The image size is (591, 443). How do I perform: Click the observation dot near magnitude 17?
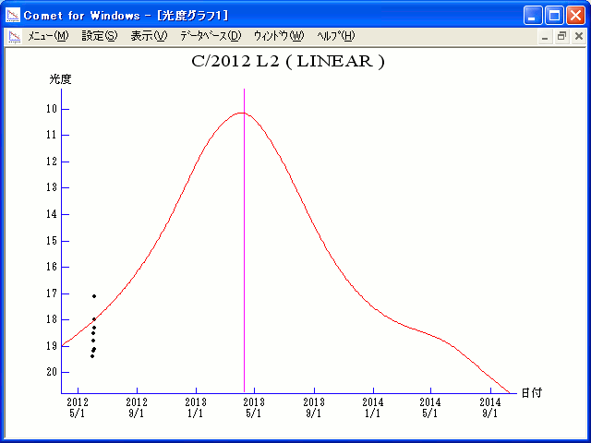(94, 296)
